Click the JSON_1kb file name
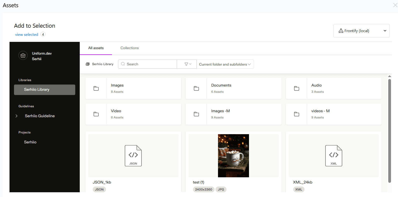 pyautogui.click(x=102, y=182)
